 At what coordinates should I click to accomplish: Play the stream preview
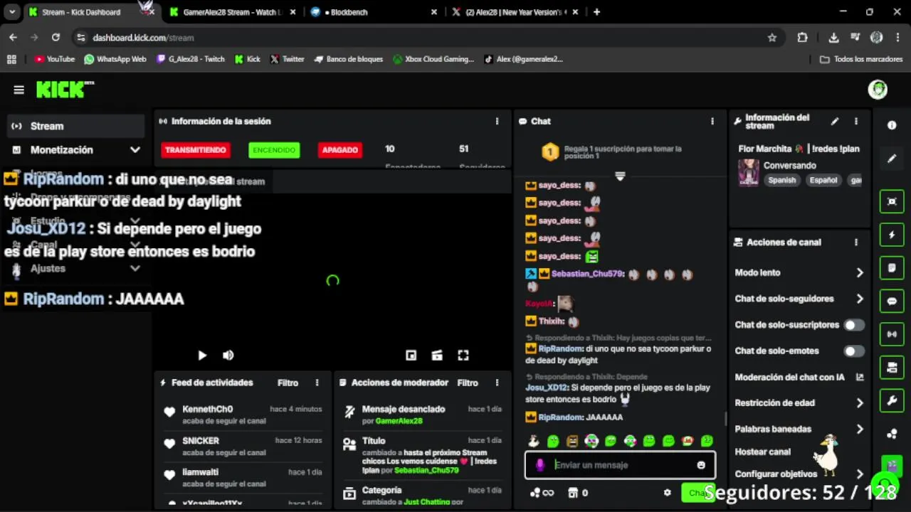(202, 356)
